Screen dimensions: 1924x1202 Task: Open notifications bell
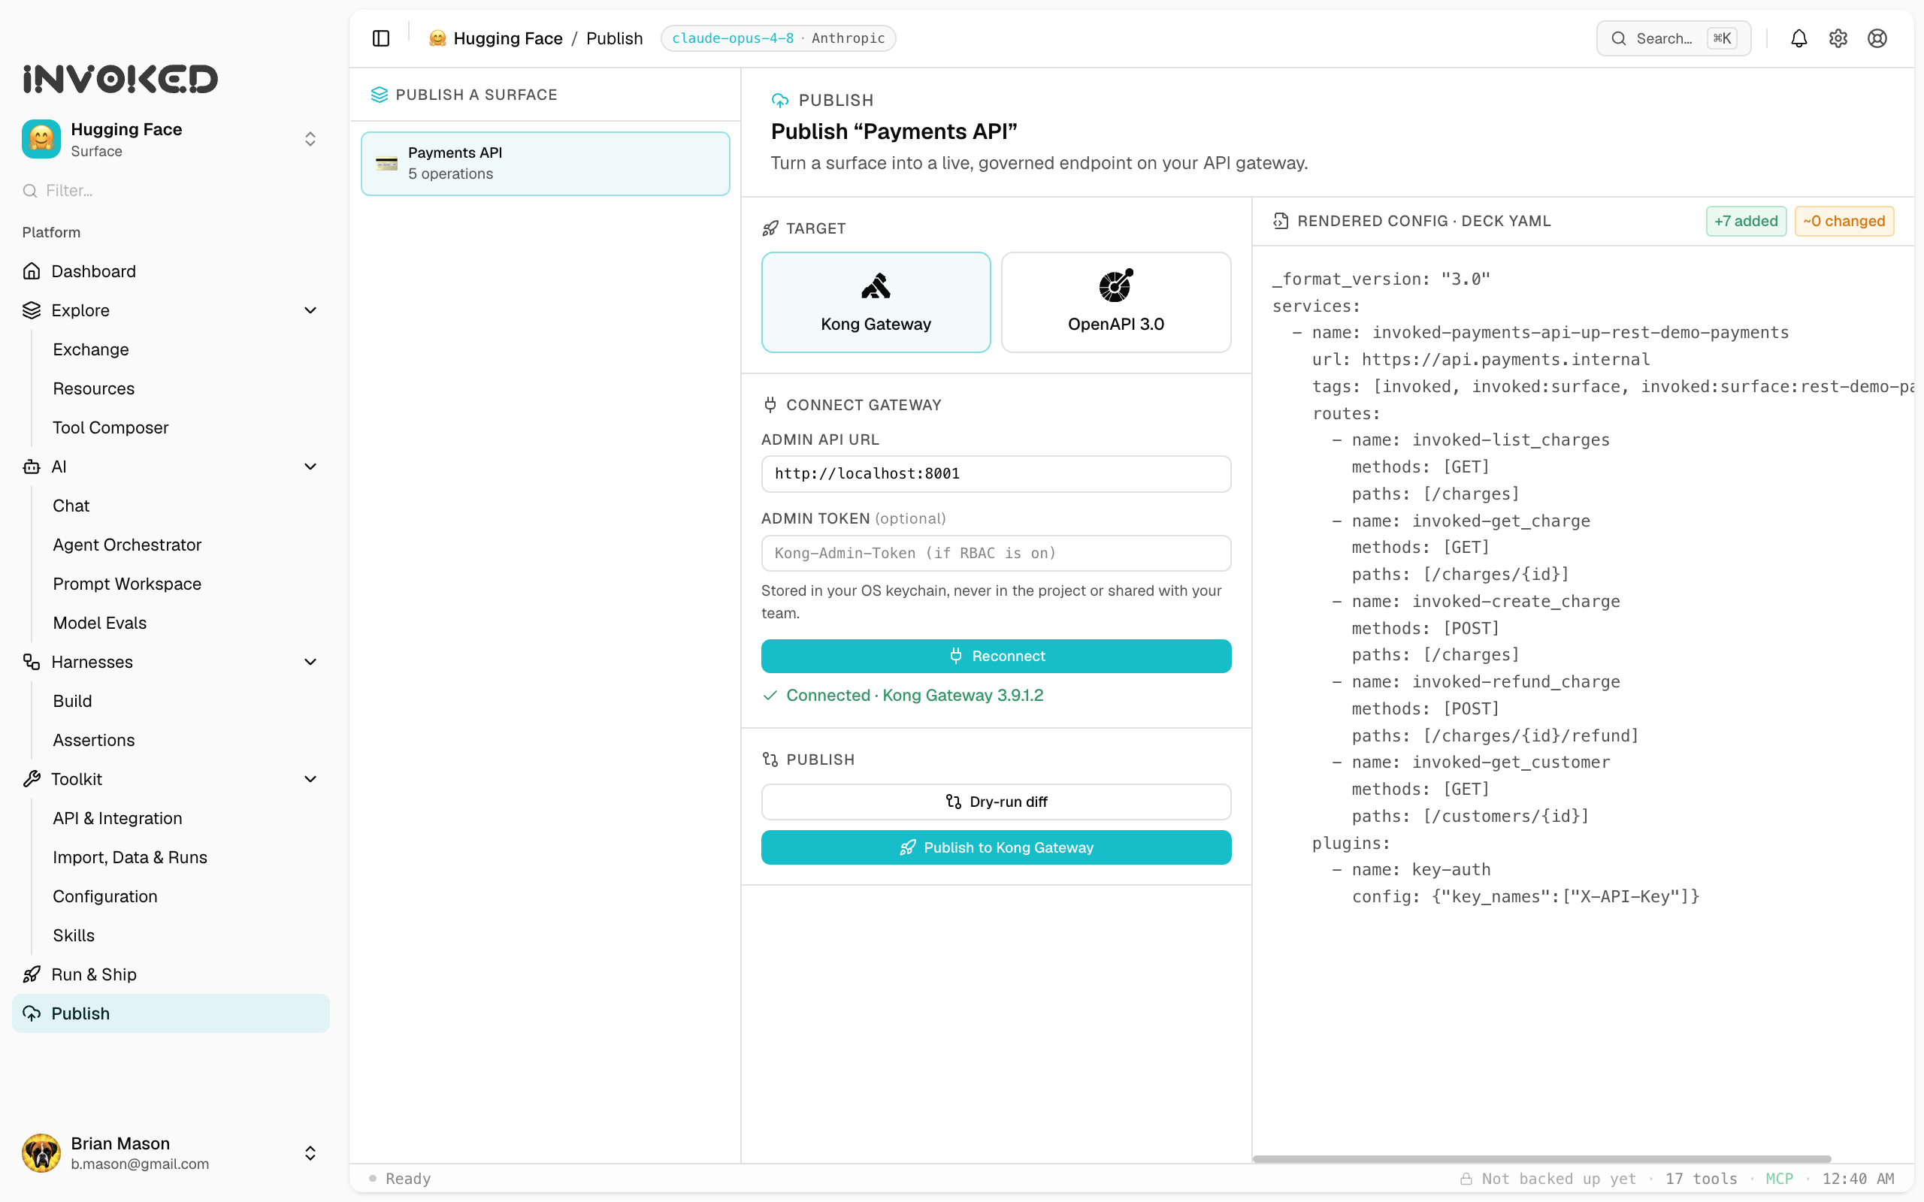[1798, 38]
